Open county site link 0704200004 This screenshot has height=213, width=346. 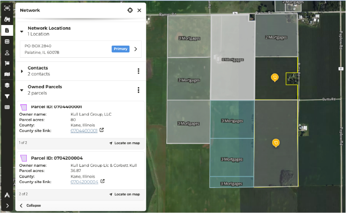(84, 182)
